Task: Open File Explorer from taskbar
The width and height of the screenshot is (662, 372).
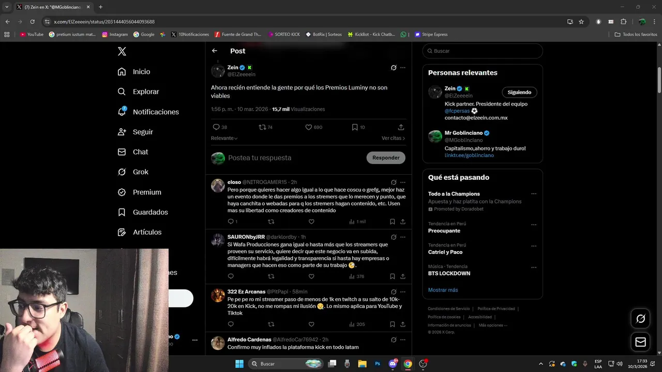Action: [x=363, y=364]
